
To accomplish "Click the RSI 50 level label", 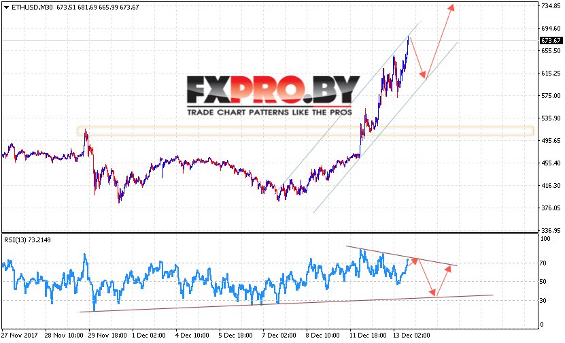I will coord(544,282).
